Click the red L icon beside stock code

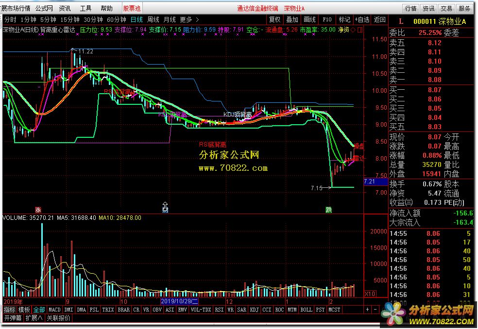[401, 21]
